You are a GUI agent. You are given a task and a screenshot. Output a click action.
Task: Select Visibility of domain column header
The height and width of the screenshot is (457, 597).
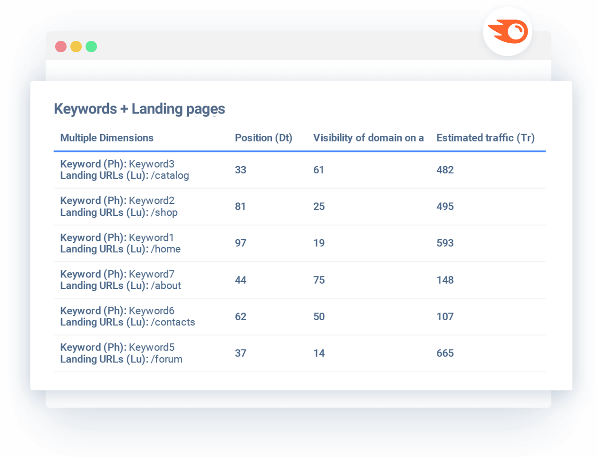368,138
